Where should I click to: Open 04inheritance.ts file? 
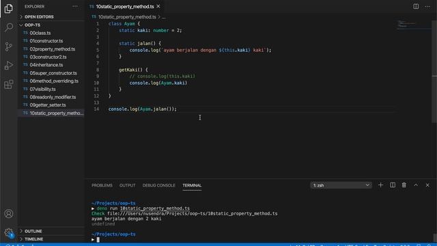pyautogui.click(x=51, y=65)
